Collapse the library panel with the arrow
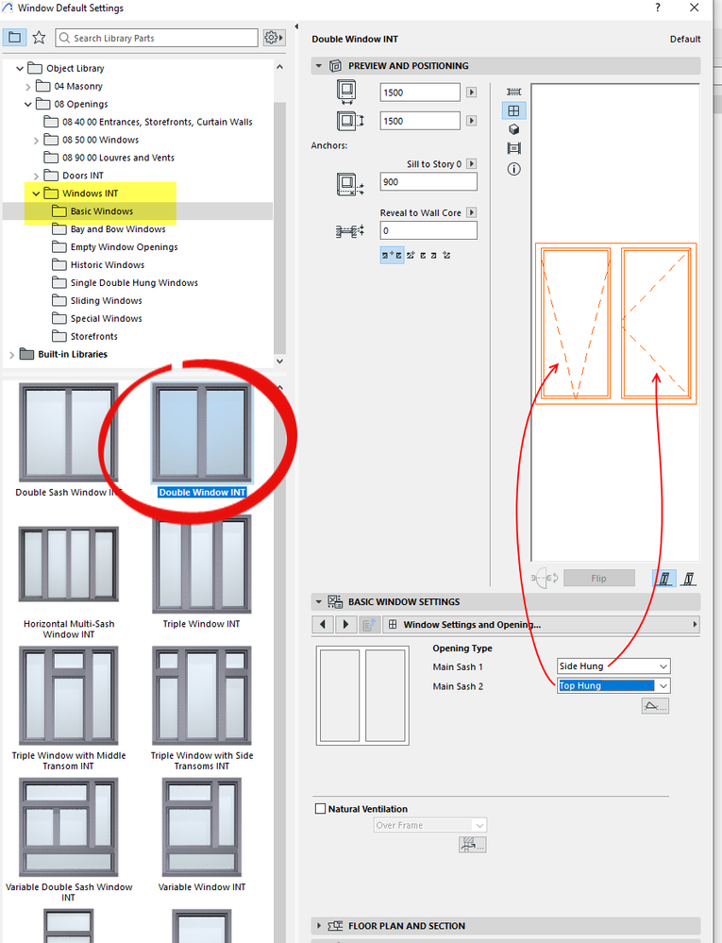Viewport: 722px width, 943px height. (x=296, y=26)
